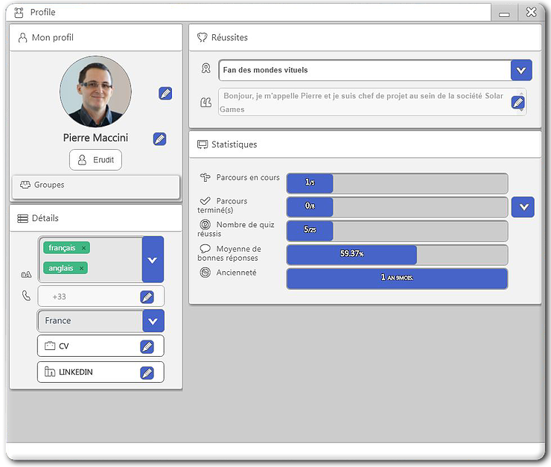Click the phone handset icon

26,296
